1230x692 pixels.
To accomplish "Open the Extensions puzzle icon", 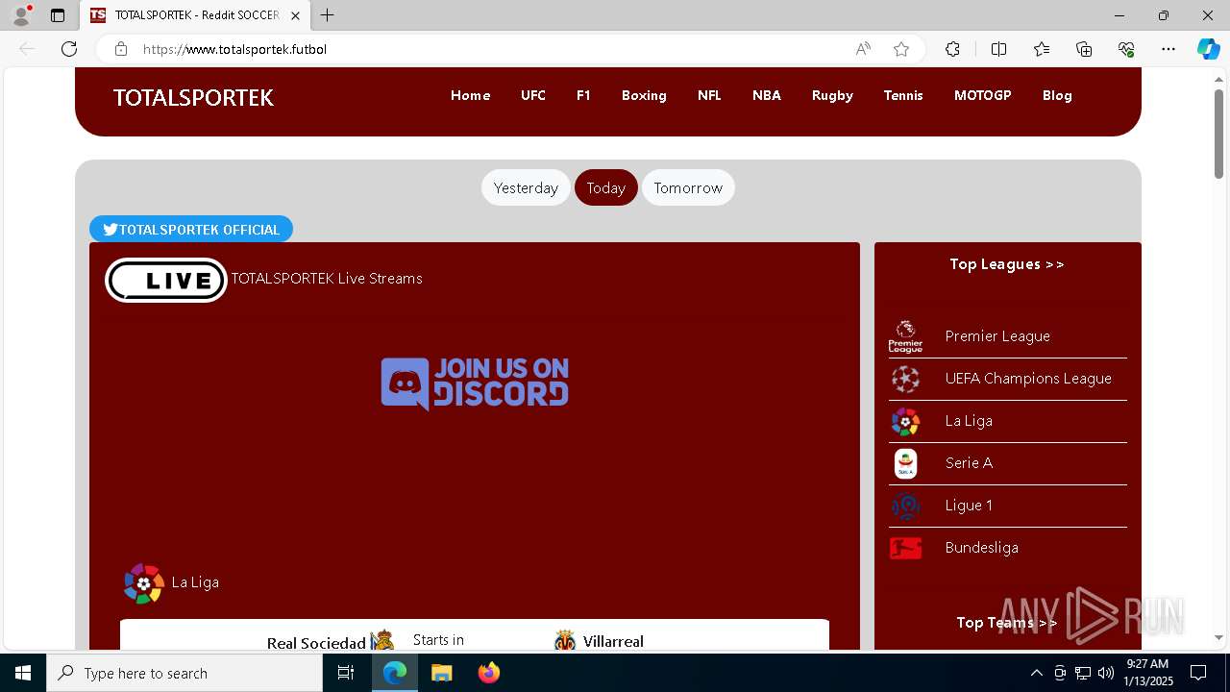I will (x=952, y=49).
